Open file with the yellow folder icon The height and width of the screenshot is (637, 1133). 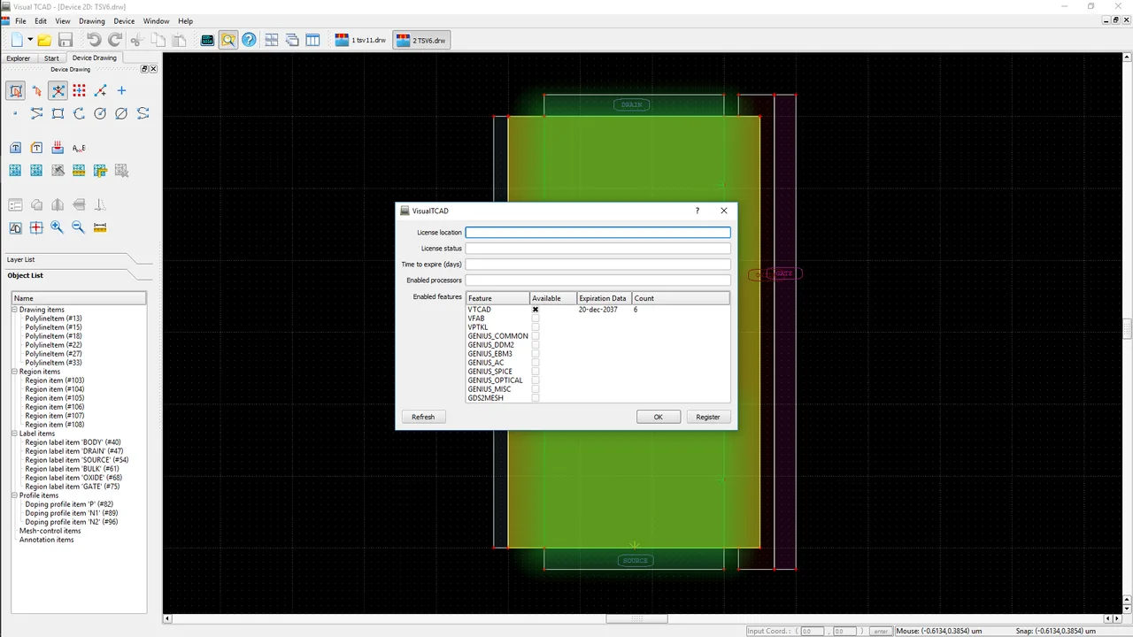point(44,40)
